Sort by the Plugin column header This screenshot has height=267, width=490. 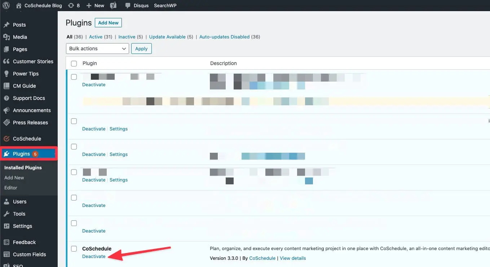(x=90, y=63)
